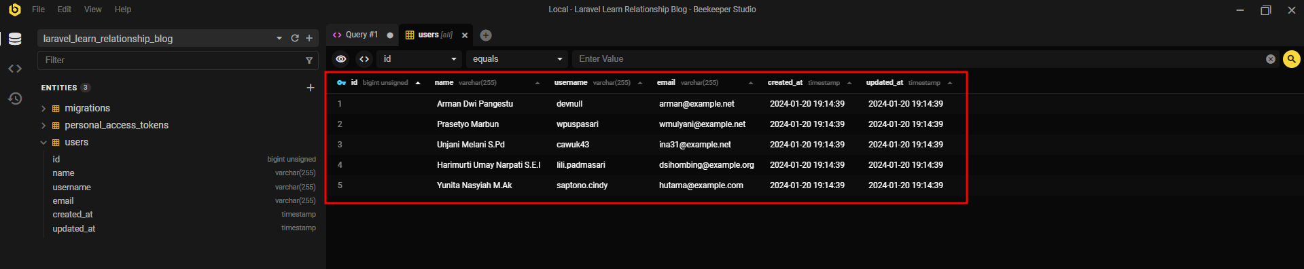Select username cell devnull
The image size is (1304, 269).
click(x=569, y=104)
